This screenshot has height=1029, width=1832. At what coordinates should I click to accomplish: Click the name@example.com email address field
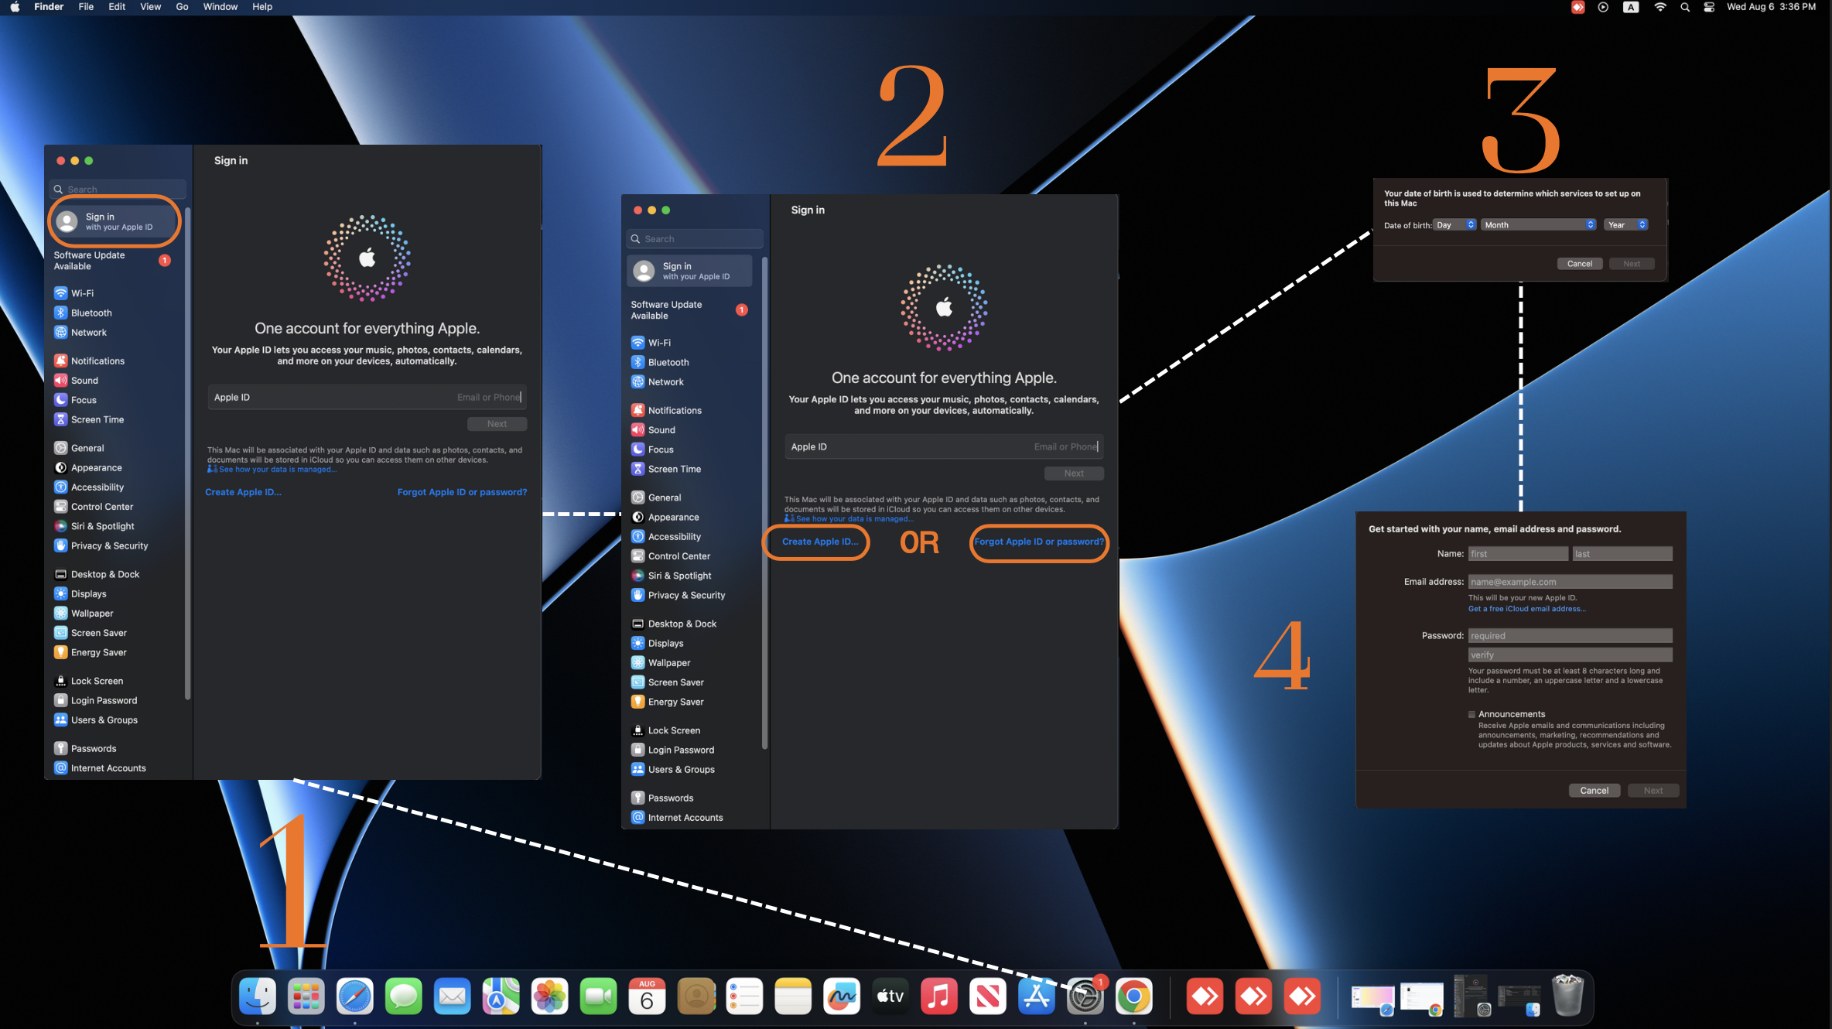1571,582
